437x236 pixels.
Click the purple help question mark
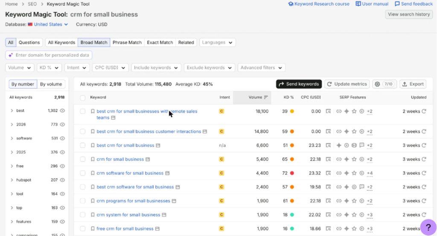pyautogui.click(x=428, y=227)
